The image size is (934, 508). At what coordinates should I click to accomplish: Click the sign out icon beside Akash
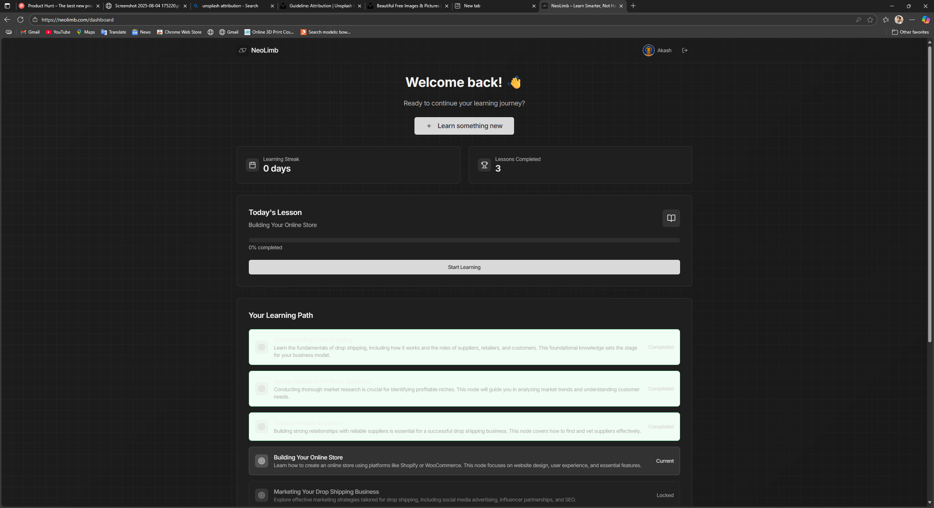pyautogui.click(x=684, y=50)
